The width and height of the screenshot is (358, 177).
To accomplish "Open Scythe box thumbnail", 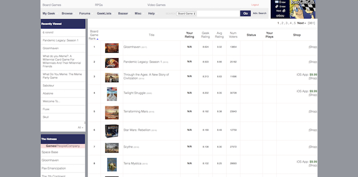I will coord(111,148).
